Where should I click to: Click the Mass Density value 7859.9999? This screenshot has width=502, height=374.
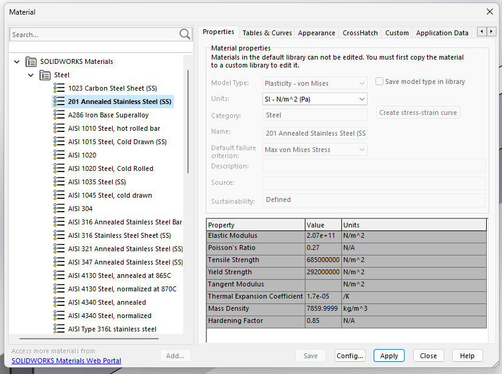(323, 308)
